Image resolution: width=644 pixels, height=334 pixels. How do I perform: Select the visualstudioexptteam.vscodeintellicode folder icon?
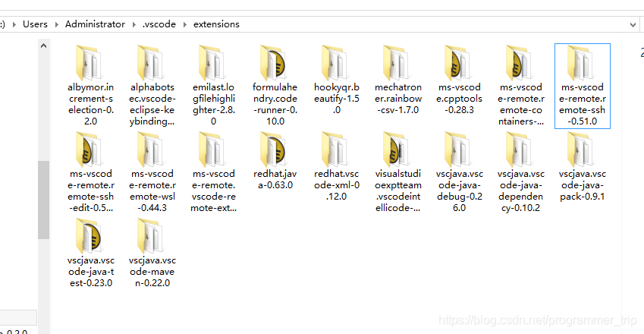[397, 150]
